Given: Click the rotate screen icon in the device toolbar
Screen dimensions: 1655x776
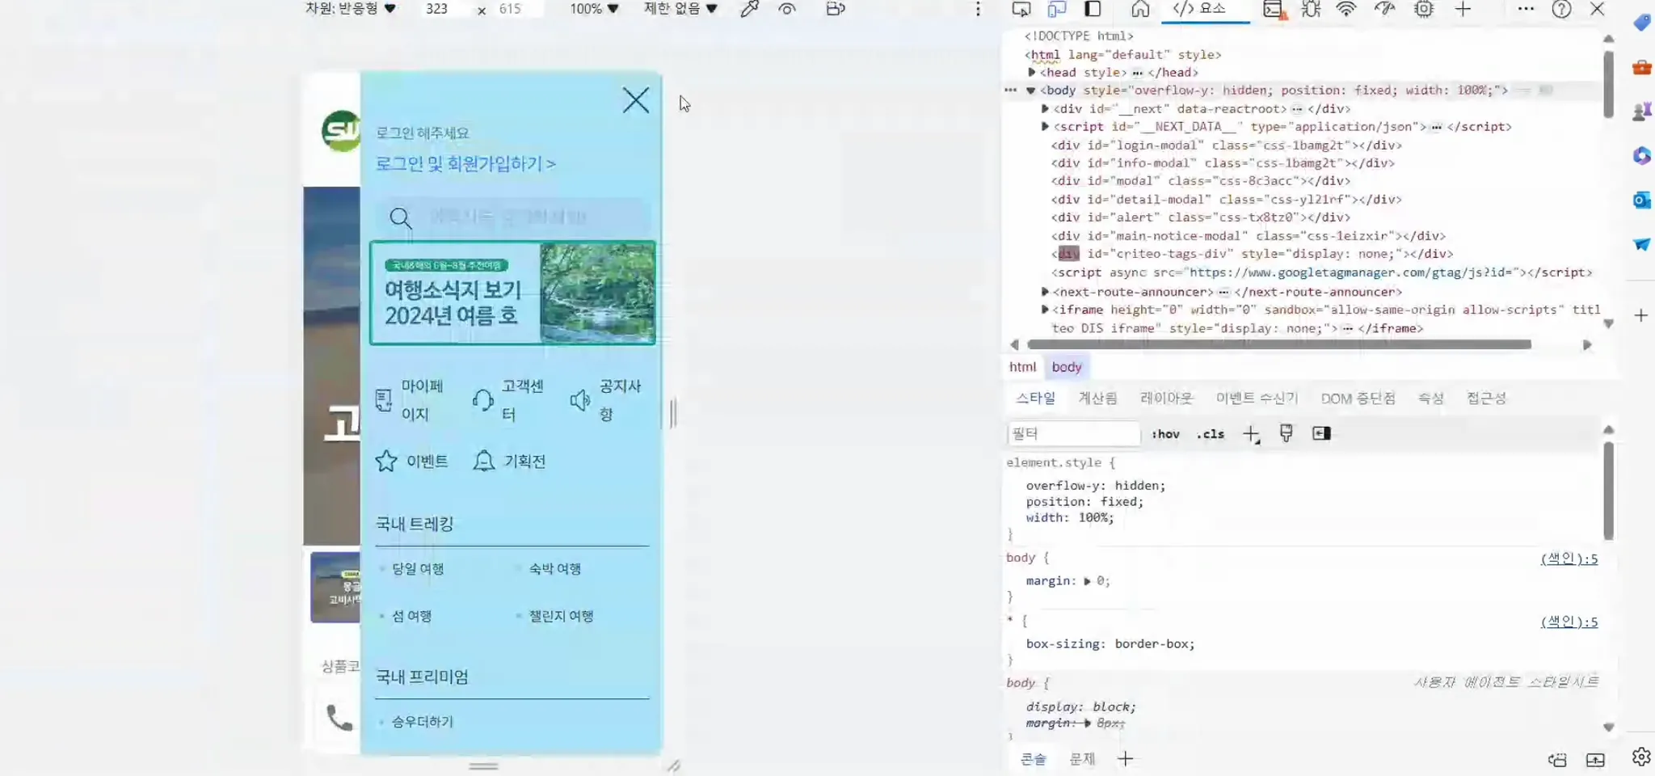Looking at the screenshot, I should tap(836, 9).
